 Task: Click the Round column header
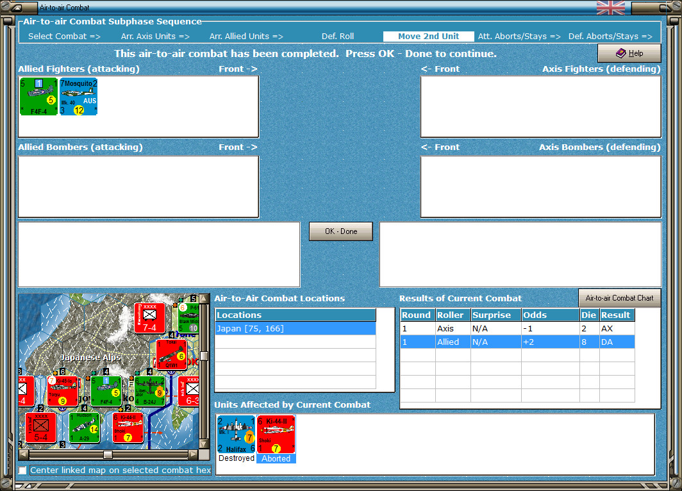click(417, 315)
